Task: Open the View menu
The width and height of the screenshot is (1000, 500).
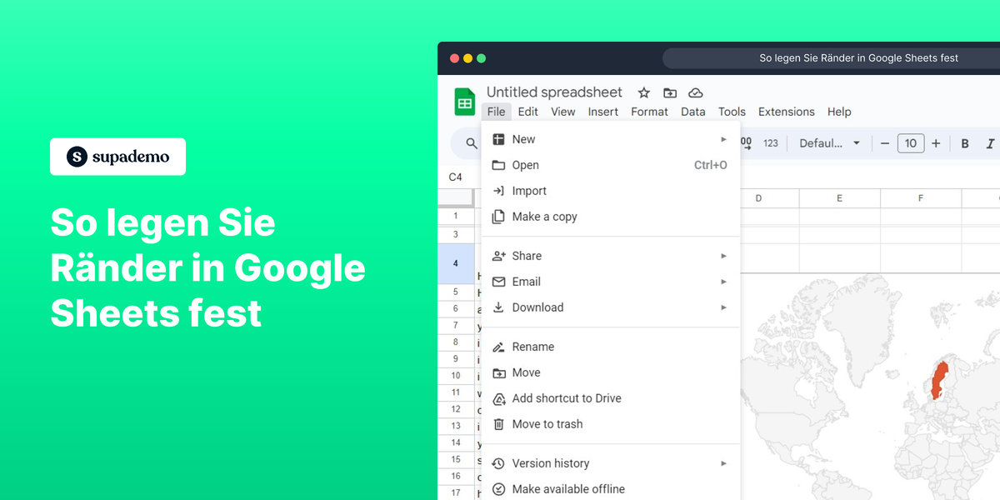Action: (563, 112)
